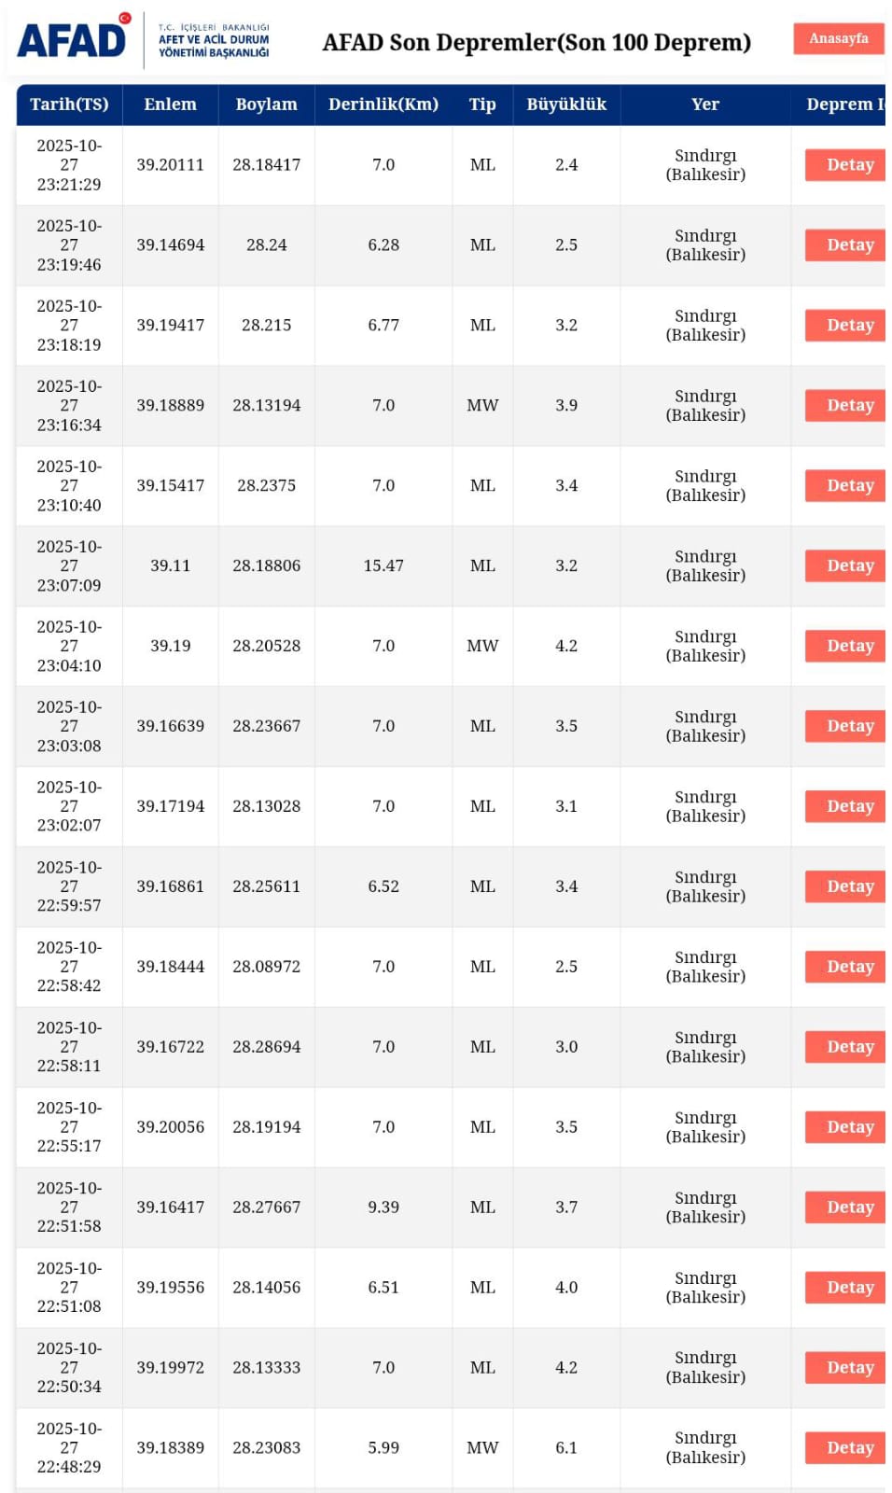Open Detay for the 23:07:09 earthquake
This screenshot has height=1493, width=892.
pyautogui.click(x=849, y=566)
